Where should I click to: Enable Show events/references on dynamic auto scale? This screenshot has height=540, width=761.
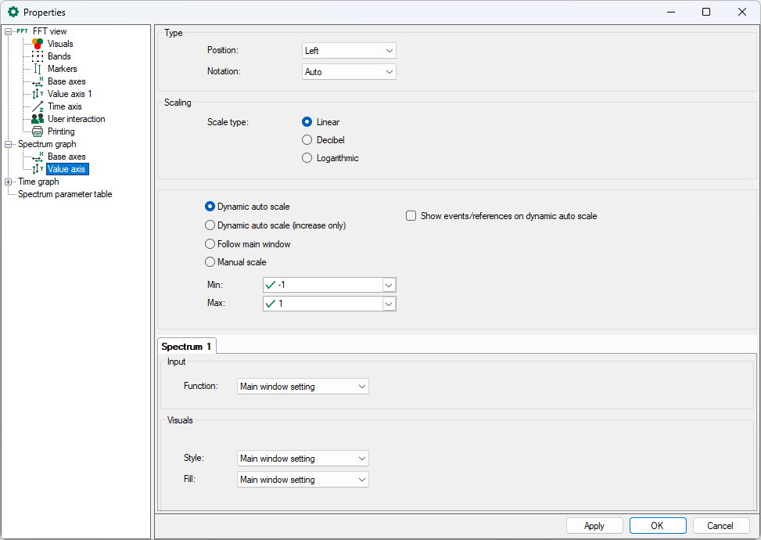tap(411, 216)
